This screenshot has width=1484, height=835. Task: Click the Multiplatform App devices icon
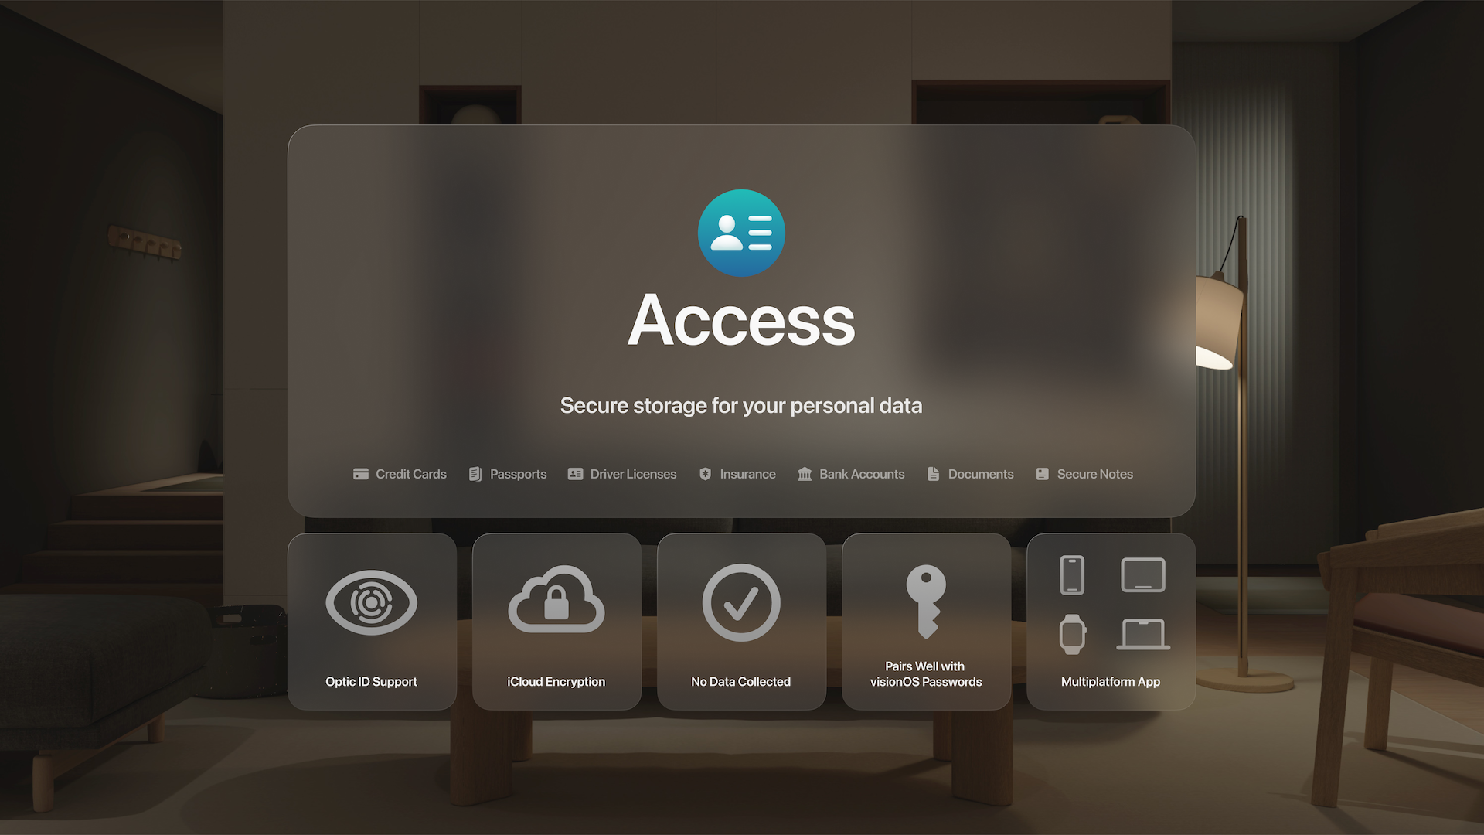[1110, 602]
